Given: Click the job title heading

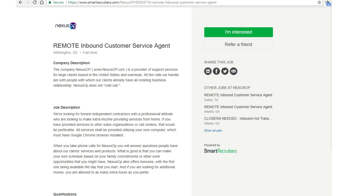Looking at the screenshot, I should pos(111,46).
